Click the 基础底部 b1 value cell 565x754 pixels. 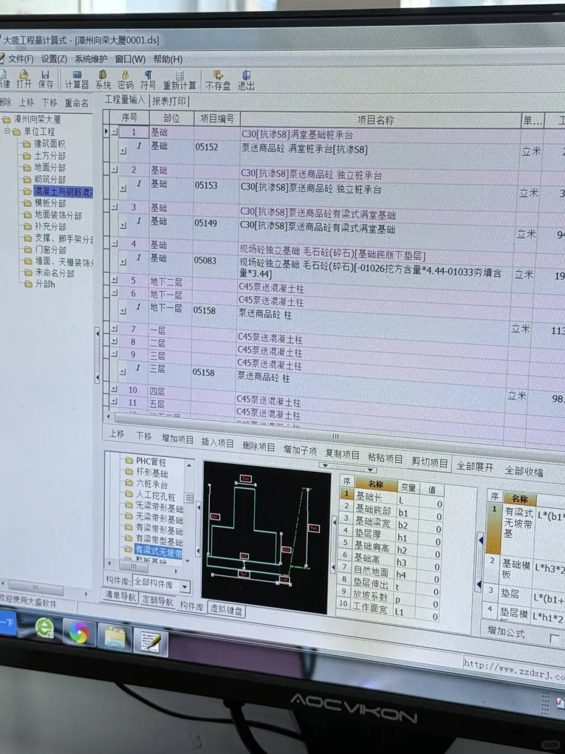(431, 516)
